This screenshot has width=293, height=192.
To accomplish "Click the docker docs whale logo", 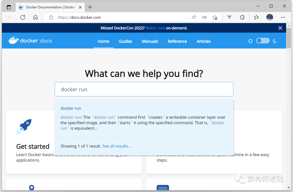I will pyautogui.click(x=30, y=40).
